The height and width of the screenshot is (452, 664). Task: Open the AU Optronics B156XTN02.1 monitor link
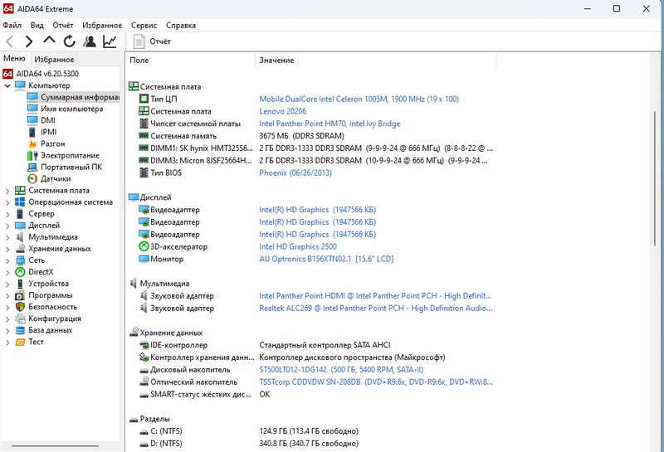tap(326, 259)
